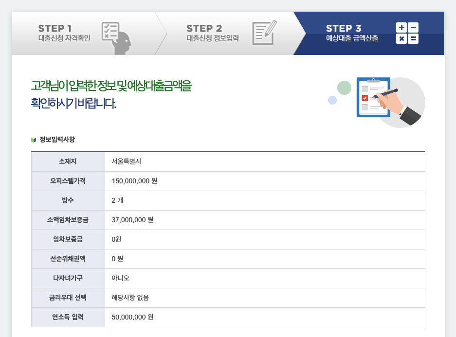Click the green 고객님이 입력한 정보 headline
The width and height of the screenshot is (456, 337).
(111, 86)
